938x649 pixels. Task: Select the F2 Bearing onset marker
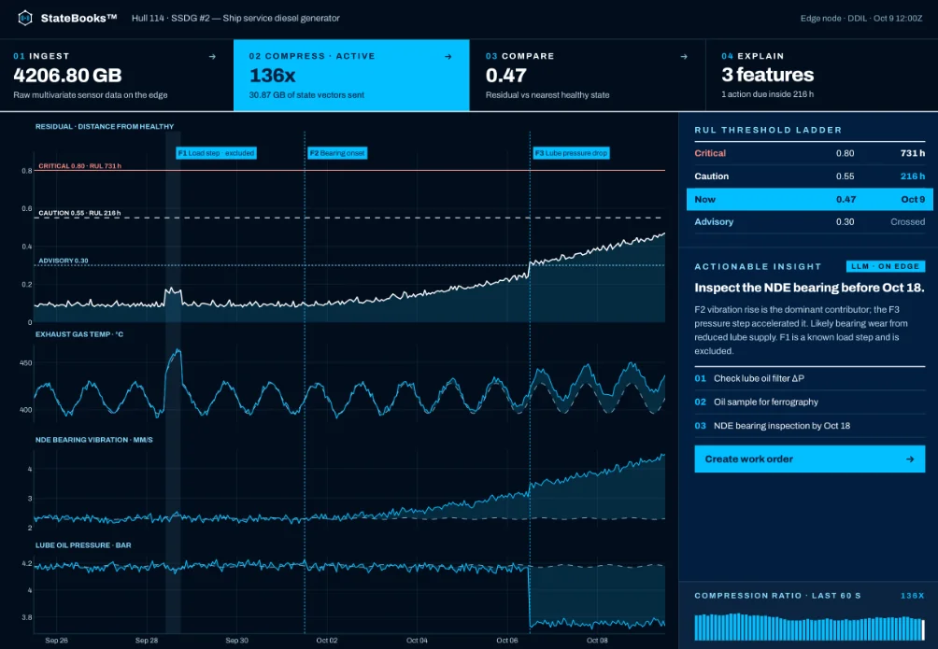click(x=336, y=153)
